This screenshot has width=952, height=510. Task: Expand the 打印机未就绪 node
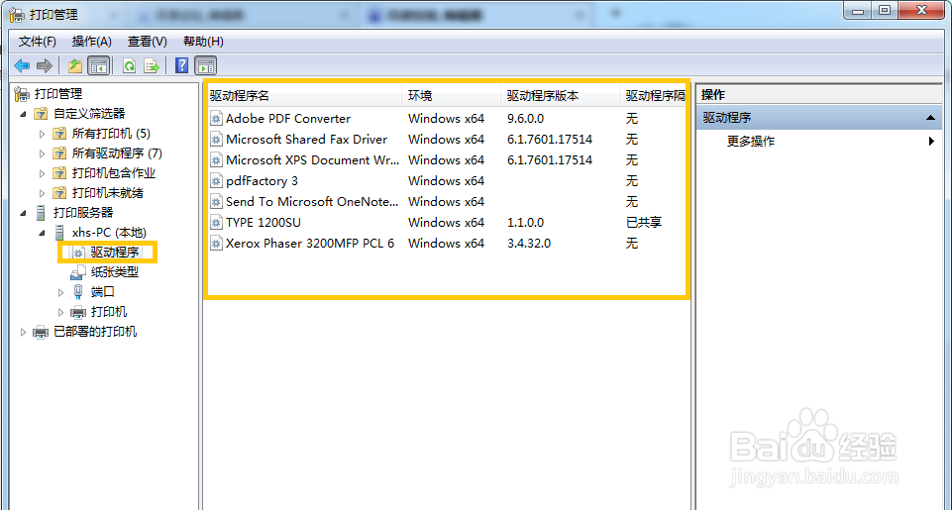(42, 193)
